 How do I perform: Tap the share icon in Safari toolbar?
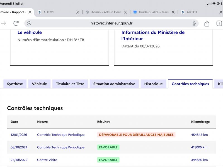click(207, 23)
